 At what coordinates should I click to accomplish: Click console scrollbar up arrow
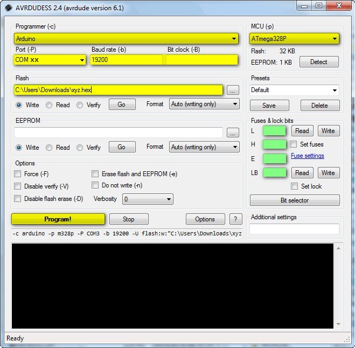tap(338, 248)
